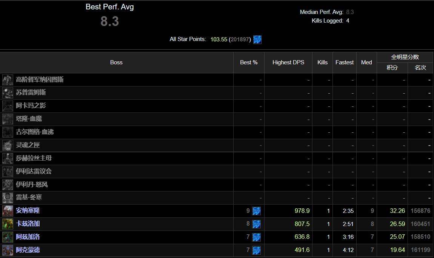Click the boss portrait icon for 伊利达雷议会
This screenshot has height=258, width=434.
click(8, 171)
